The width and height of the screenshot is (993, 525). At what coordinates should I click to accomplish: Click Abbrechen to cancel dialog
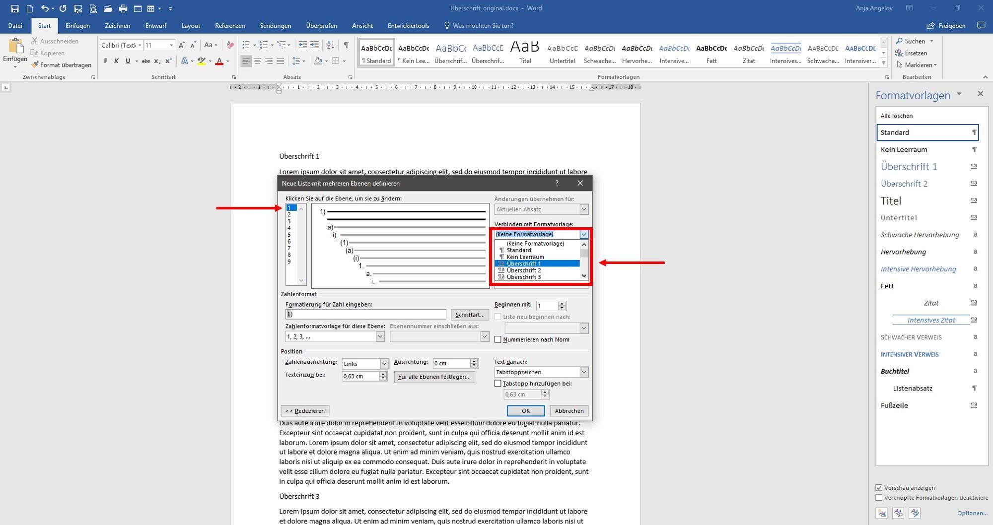tap(569, 411)
